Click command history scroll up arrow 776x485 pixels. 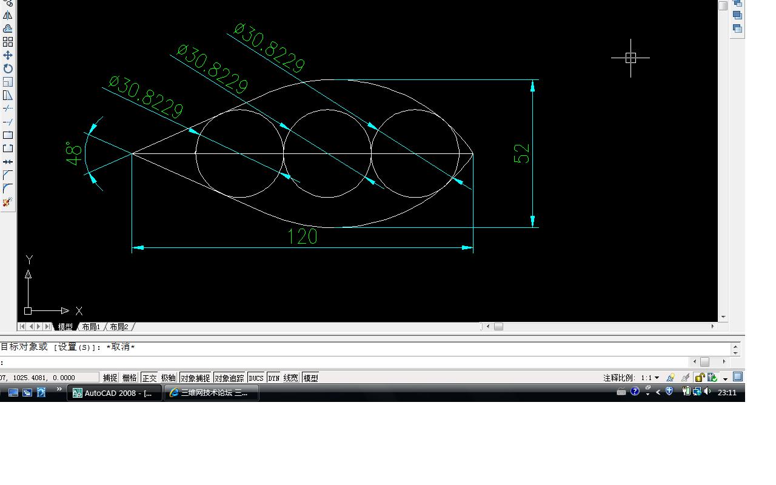pos(735,346)
